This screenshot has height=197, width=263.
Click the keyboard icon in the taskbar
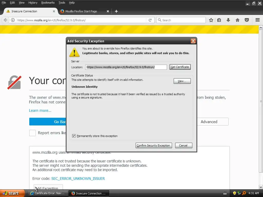click(225, 193)
